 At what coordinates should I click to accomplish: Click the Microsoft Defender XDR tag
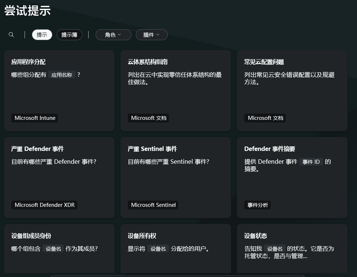click(44, 205)
